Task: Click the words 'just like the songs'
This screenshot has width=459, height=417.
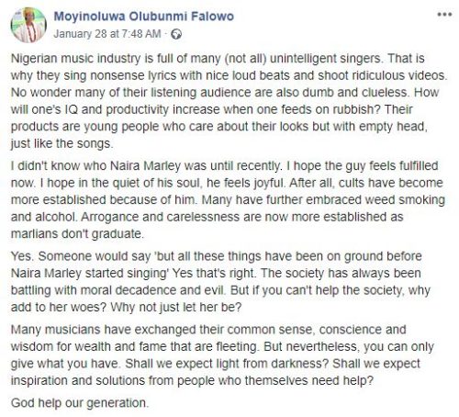Action: tap(61, 143)
